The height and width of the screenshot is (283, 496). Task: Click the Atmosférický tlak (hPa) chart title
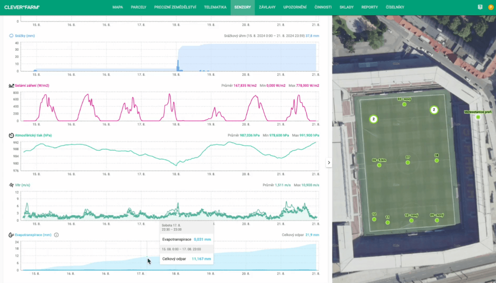(33, 135)
